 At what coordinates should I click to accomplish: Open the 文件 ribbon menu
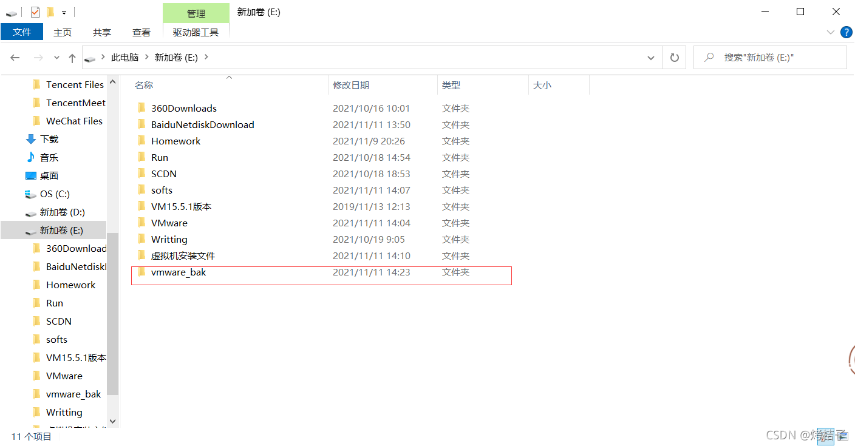coord(22,32)
